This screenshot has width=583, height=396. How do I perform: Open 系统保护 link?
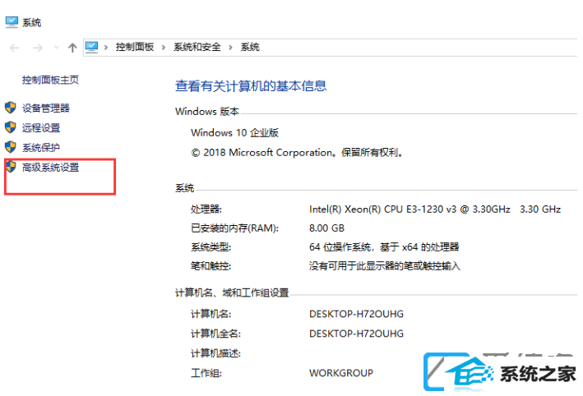[x=41, y=148]
